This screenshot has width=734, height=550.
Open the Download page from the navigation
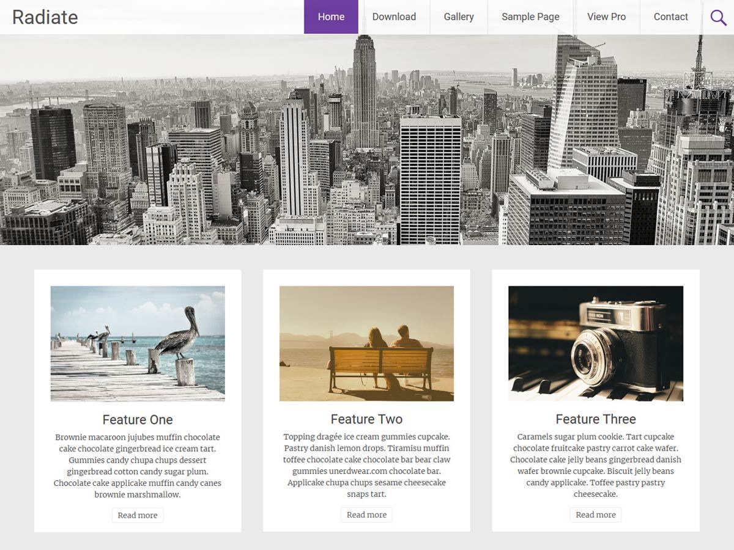[x=395, y=17]
